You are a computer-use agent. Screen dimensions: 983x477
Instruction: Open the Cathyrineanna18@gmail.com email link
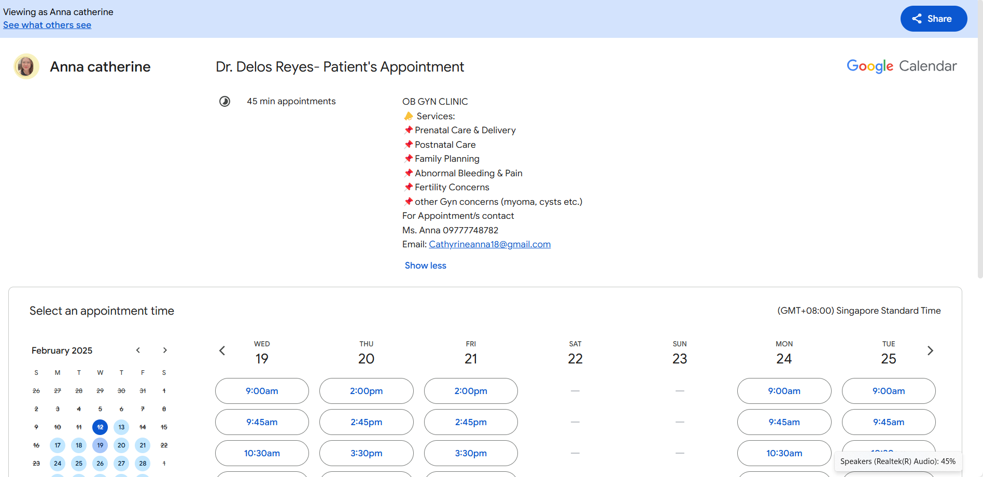(x=489, y=244)
